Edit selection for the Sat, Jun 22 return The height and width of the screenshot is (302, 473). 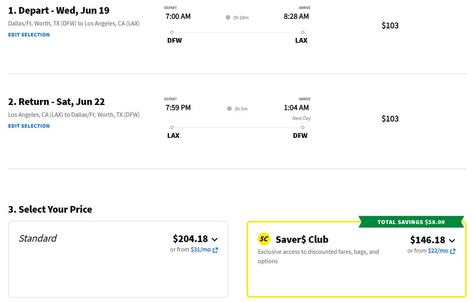tap(29, 126)
